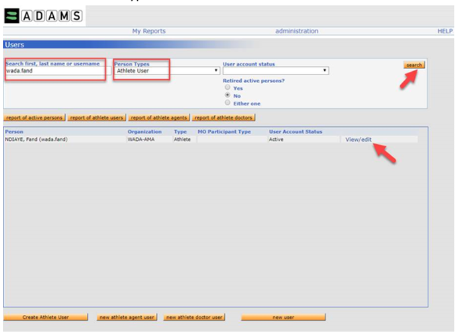
Task: Open the Person Types dropdown
Action: [x=167, y=71]
